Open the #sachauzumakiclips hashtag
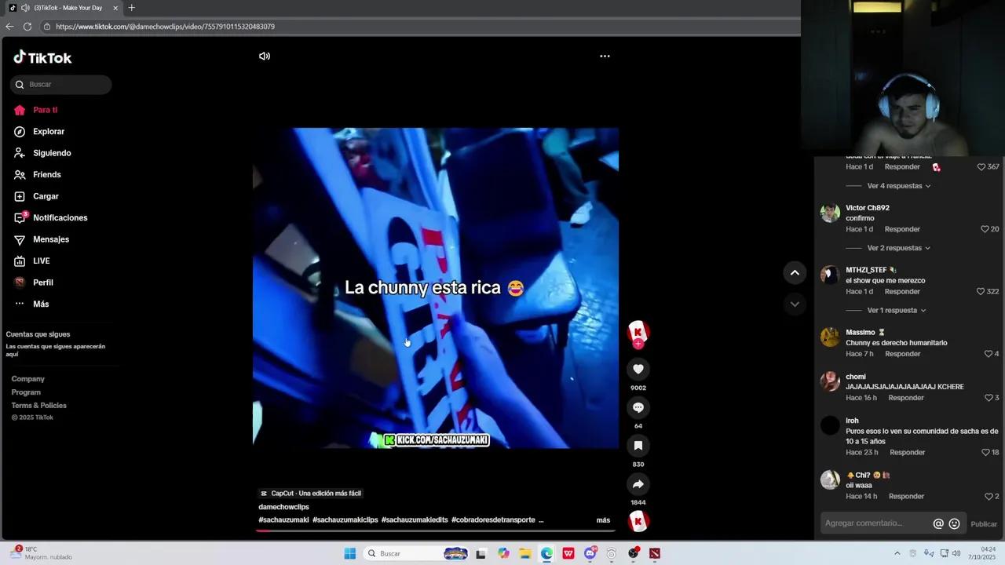 pyautogui.click(x=345, y=520)
